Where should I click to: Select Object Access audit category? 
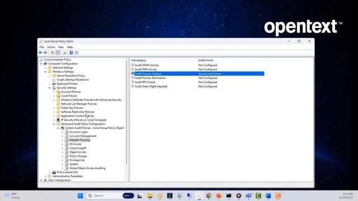(x=78, y=152)
